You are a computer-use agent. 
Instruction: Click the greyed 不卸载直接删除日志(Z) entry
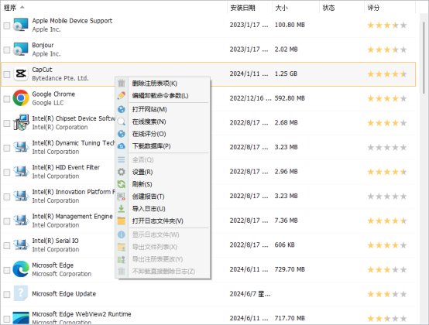coord(163,271)
